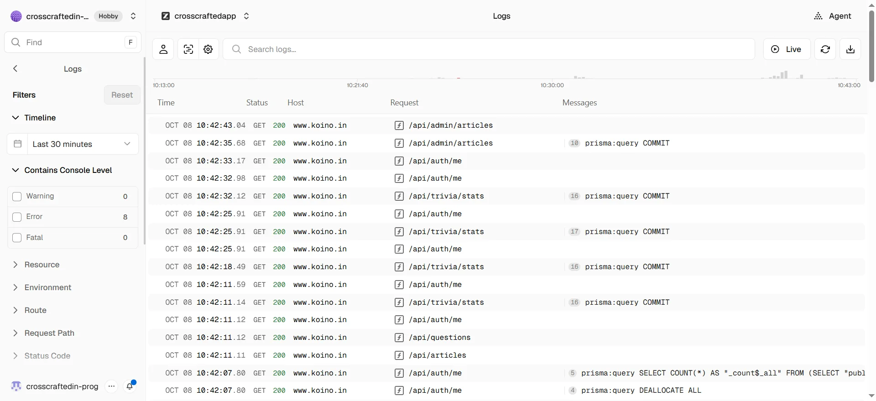
Task: Open the 10:42:18.49 /api/trivia/stats log
Action: pos(506,267)
